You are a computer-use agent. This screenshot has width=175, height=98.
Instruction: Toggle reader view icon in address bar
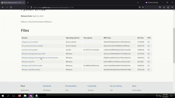tap(139, 7)
